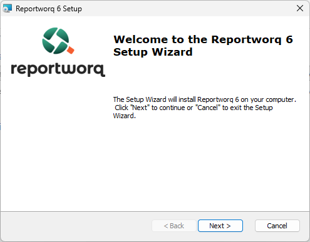Click the Next button to continue setup
Screen dimensions: 310x242
pyautogui.click(x=220, y=226)
